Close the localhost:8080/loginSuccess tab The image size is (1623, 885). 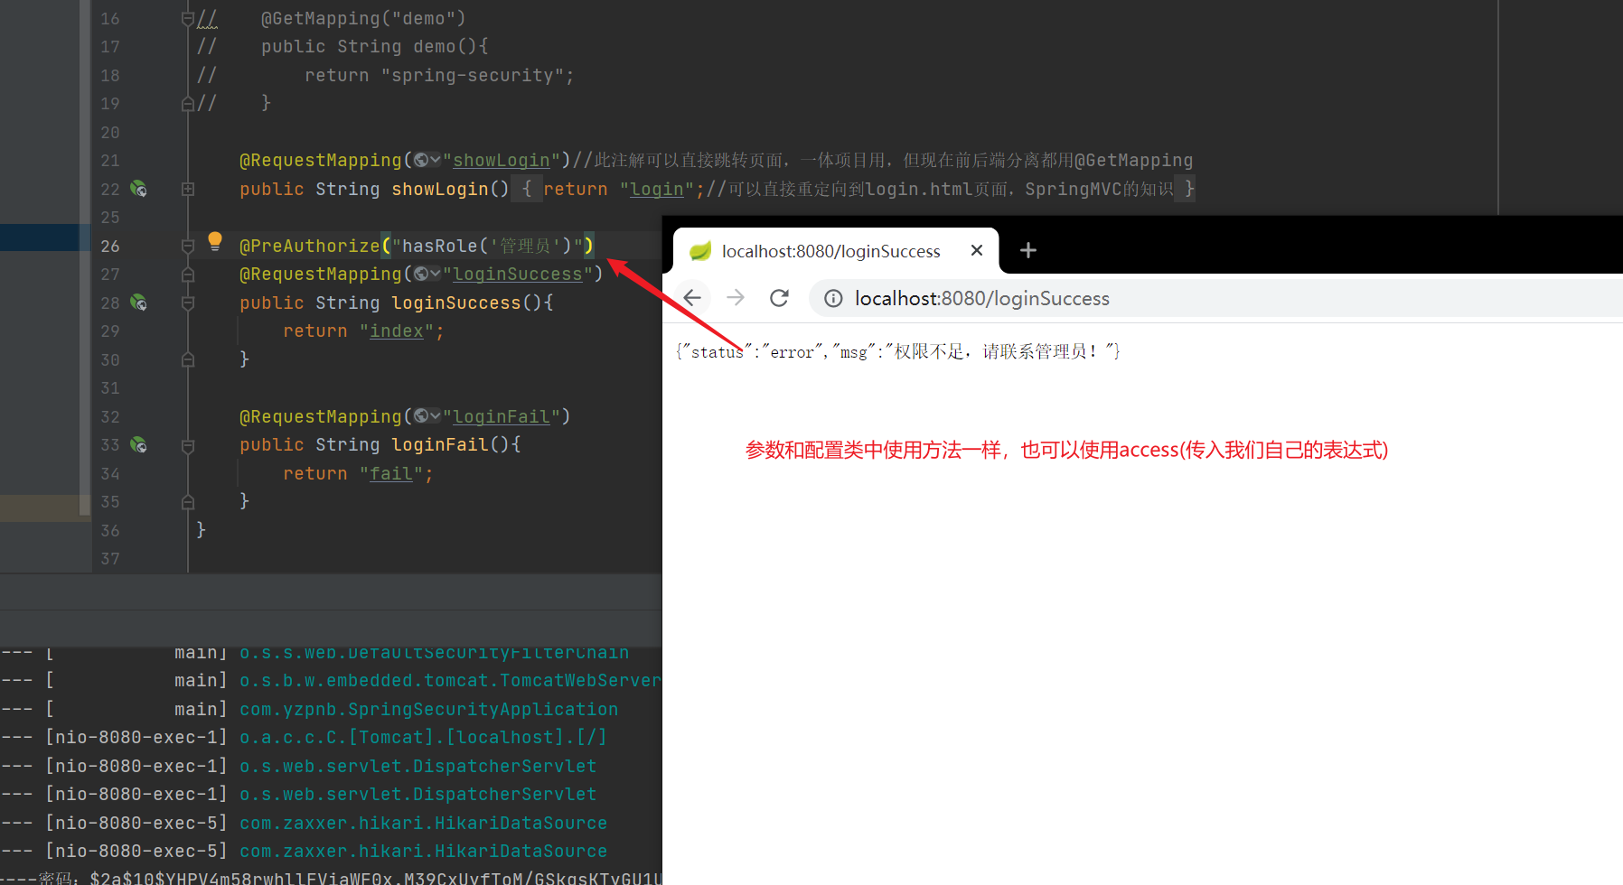point(976,250)
